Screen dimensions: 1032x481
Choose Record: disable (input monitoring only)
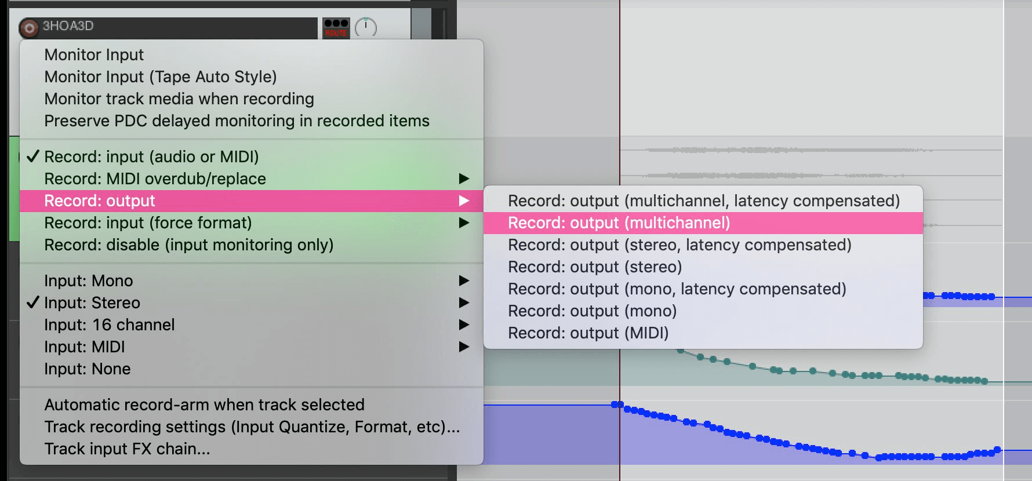click(188, 245)
